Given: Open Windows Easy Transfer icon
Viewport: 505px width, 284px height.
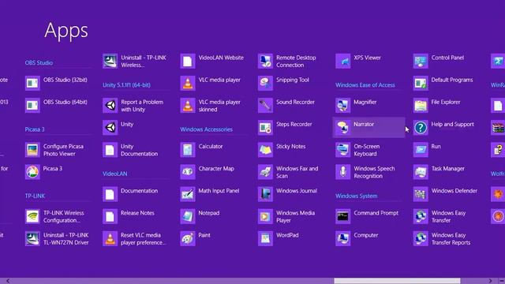Looking at the screenshot, I should point(421,216).
